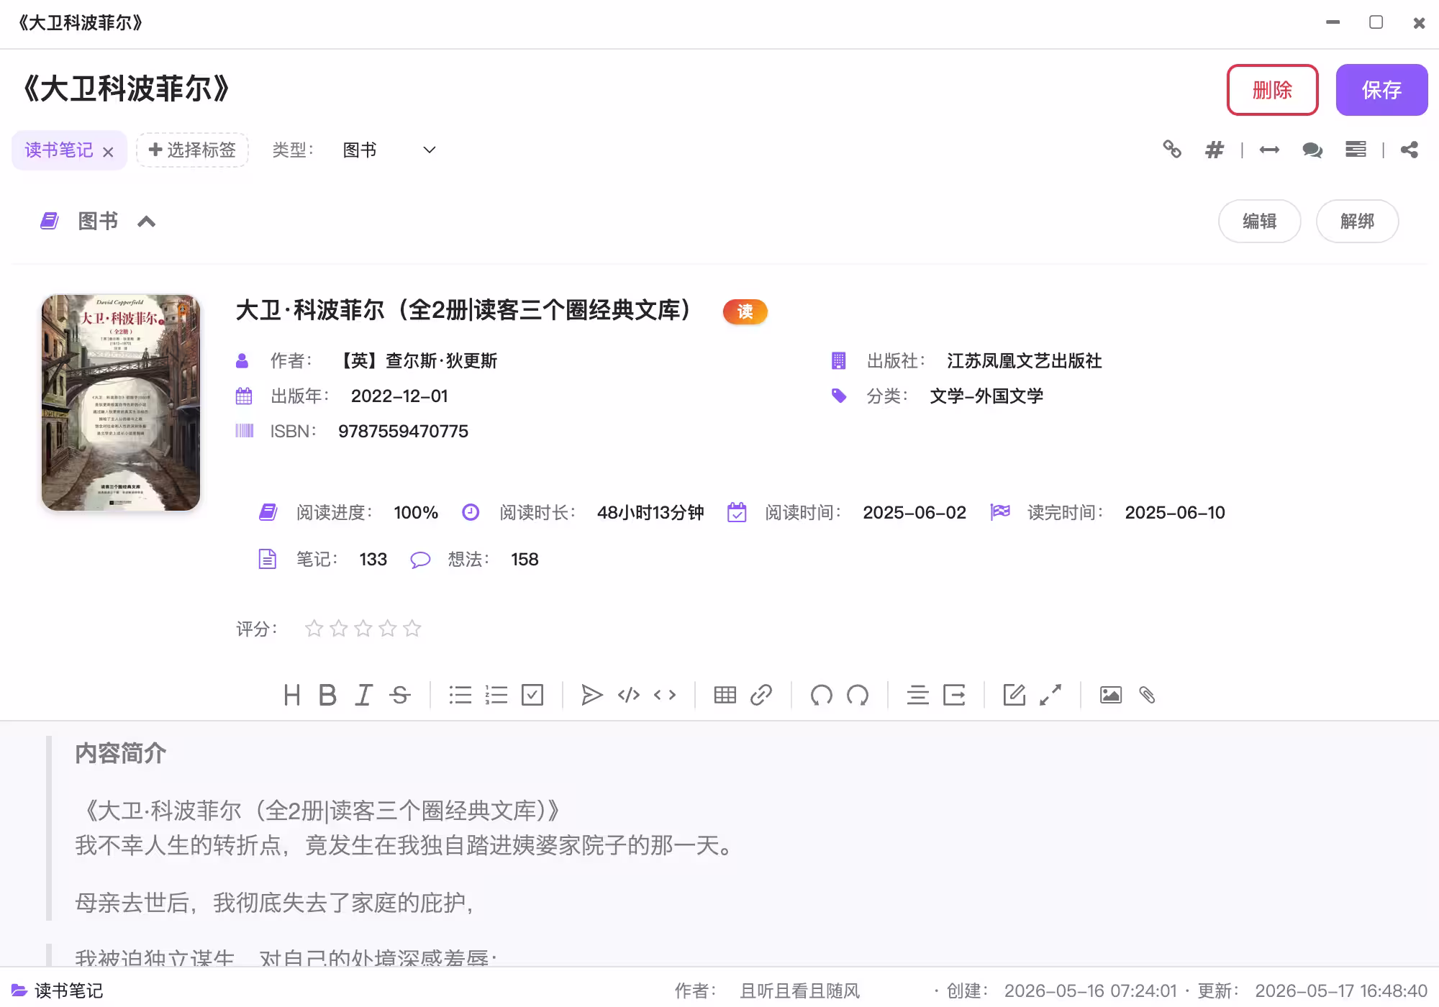The height and width of the screenshot is (1007, 1439).
Task: Insert inline code with angle brackets icon
Action: point(665,695)
